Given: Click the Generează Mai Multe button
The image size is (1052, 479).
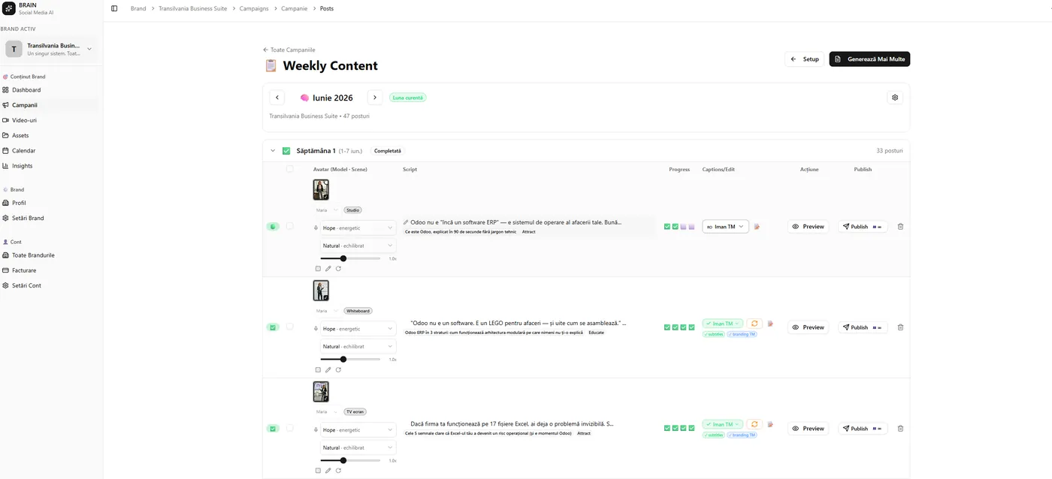Looking at the screenshot, I should coord(869,59).
